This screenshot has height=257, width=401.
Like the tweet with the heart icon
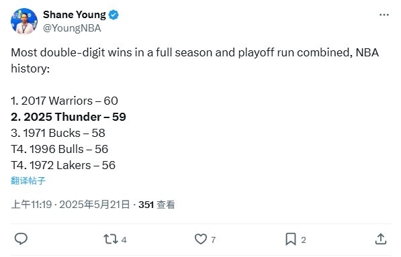tap(201, 240)
